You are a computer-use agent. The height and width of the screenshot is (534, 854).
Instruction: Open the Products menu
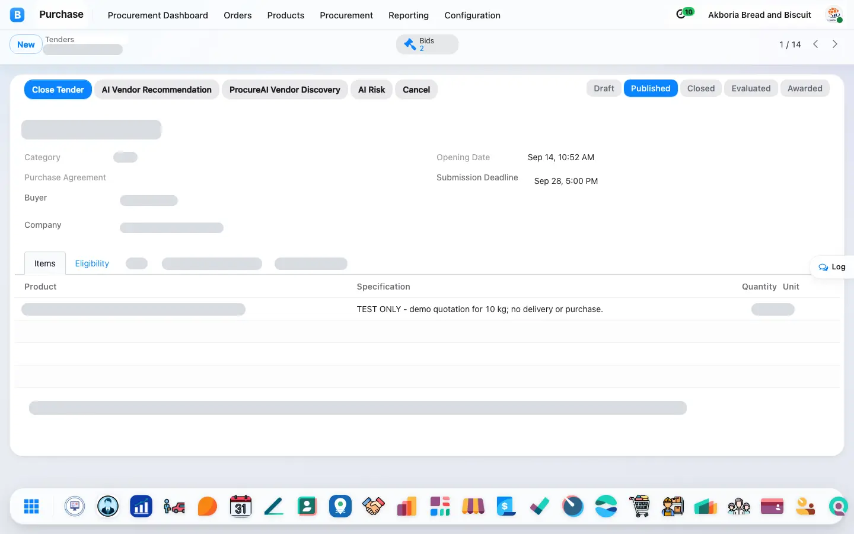click(x=286, y=15)
